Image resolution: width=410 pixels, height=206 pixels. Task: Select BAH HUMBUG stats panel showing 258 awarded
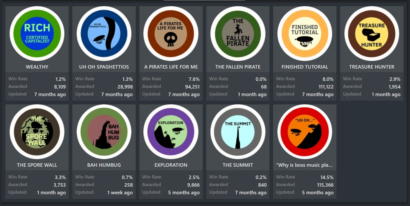click(104, 185)
